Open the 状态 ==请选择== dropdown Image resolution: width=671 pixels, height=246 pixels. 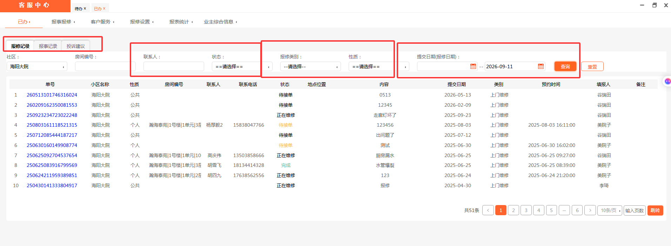tap(242, 66)
